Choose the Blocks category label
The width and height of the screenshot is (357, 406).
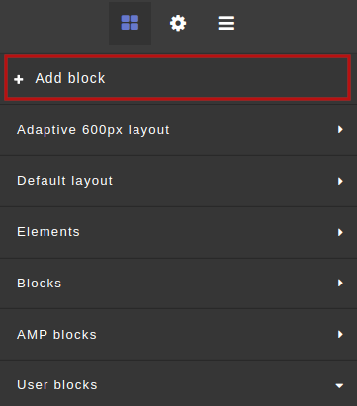[40, 284]
